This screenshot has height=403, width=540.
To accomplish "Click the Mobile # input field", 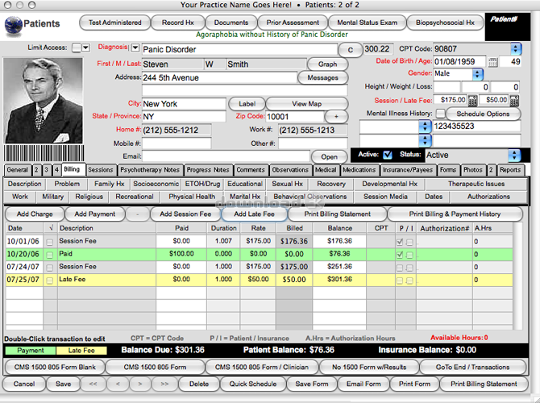I will 177,143.
